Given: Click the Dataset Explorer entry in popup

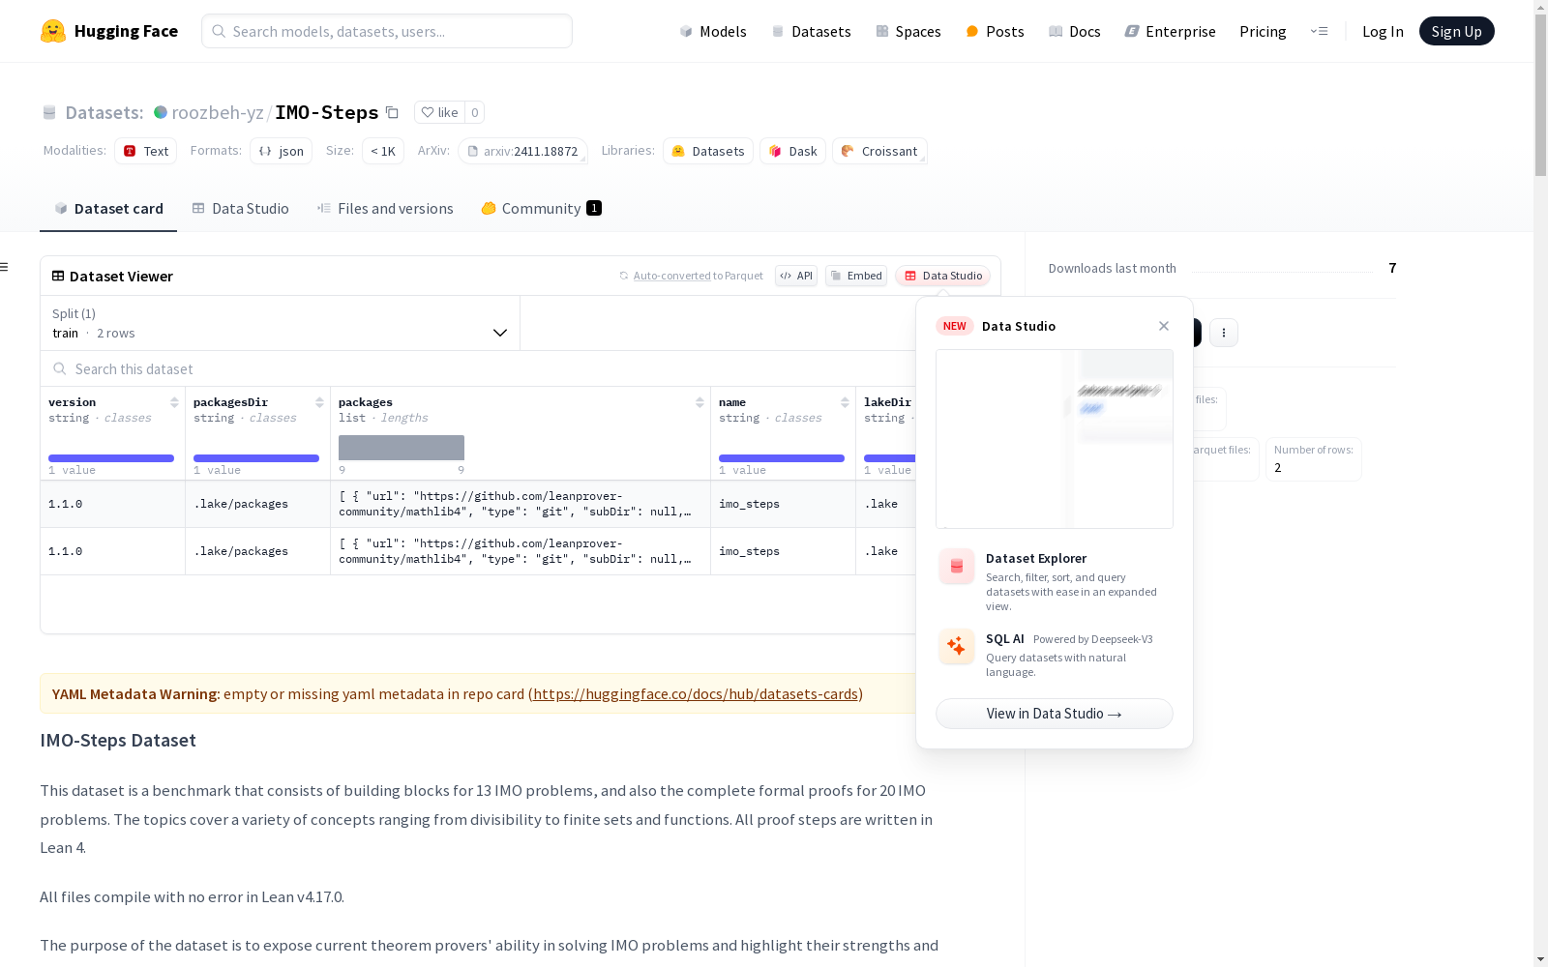Looking at the screenshot, I should tap(1055, 580).
